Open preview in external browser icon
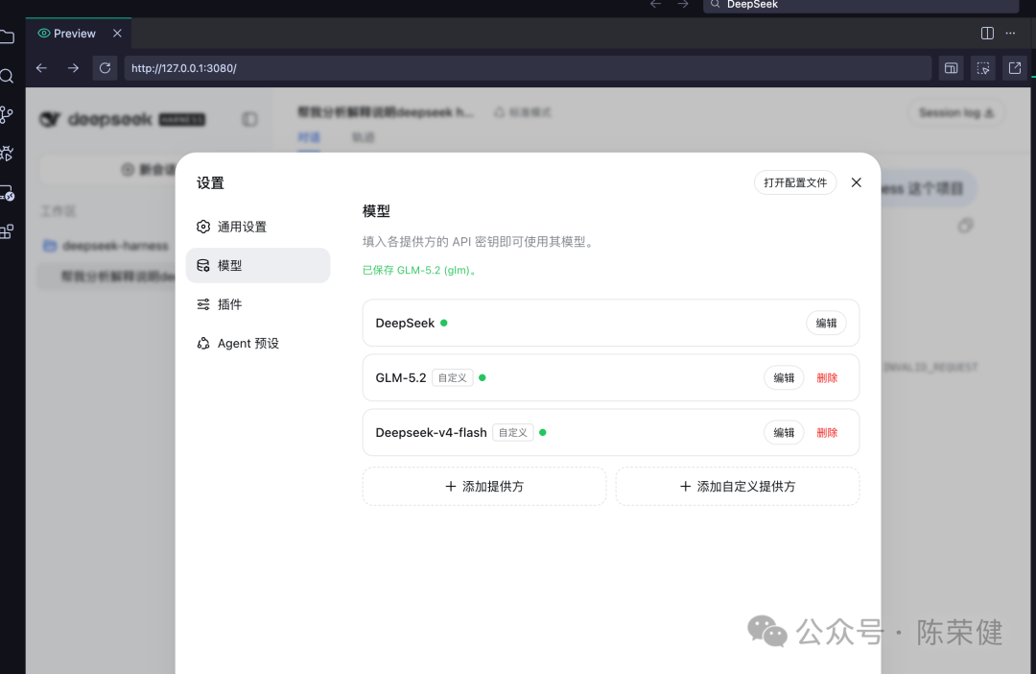This screenshot has width=1036, height=674. 1015,68
